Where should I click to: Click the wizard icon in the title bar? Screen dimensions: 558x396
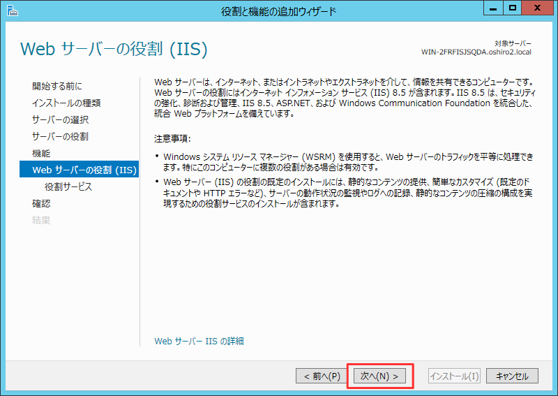[12, 10]
